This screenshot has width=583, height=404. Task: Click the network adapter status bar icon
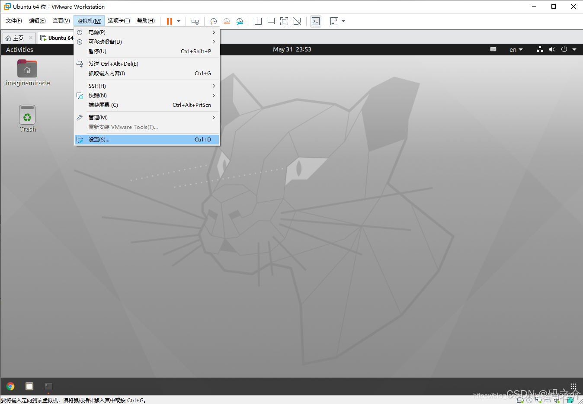pos(538,400)
